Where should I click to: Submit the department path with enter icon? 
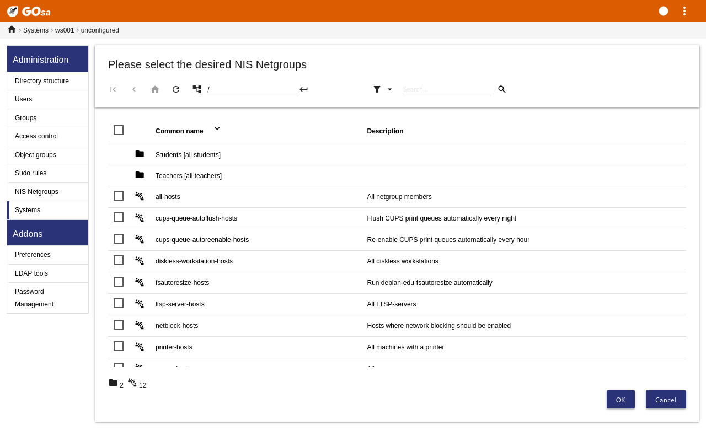point(303,89)
